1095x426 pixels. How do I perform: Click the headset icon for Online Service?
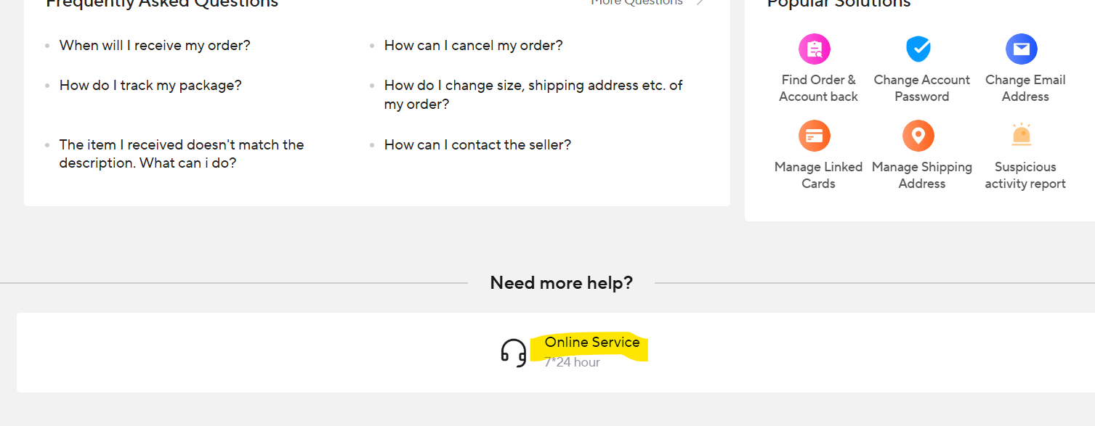(514, 353)
